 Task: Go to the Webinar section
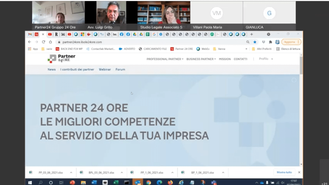tap(105, 69)
